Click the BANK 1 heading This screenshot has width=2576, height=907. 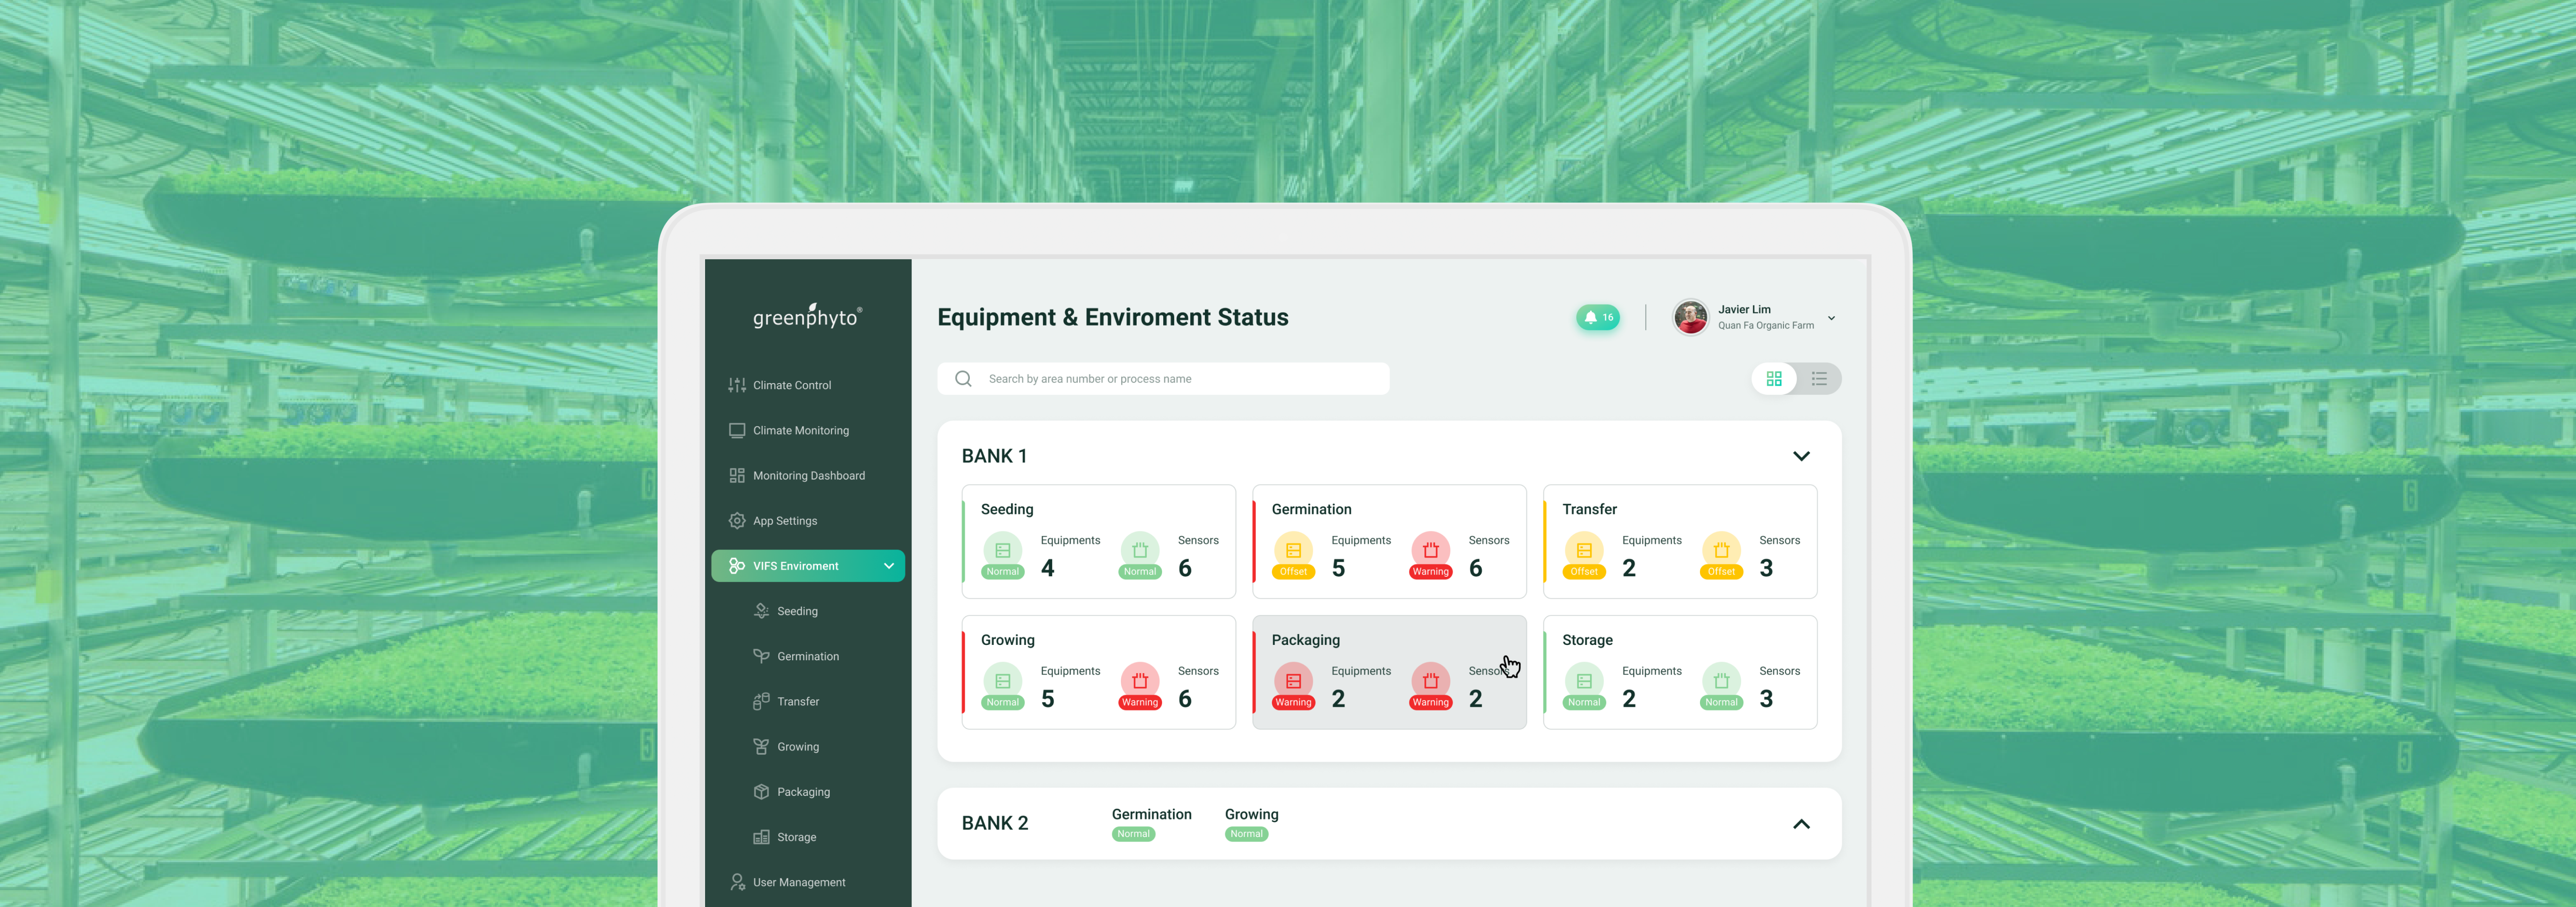click(x=994, y=456)
